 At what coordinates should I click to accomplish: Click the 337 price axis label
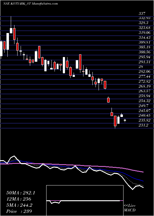coord(142,14)
